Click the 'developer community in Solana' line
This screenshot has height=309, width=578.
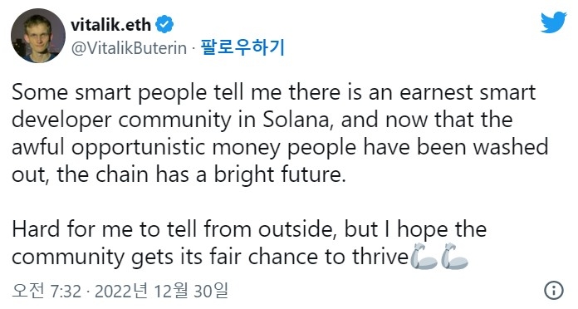(262, 120)
